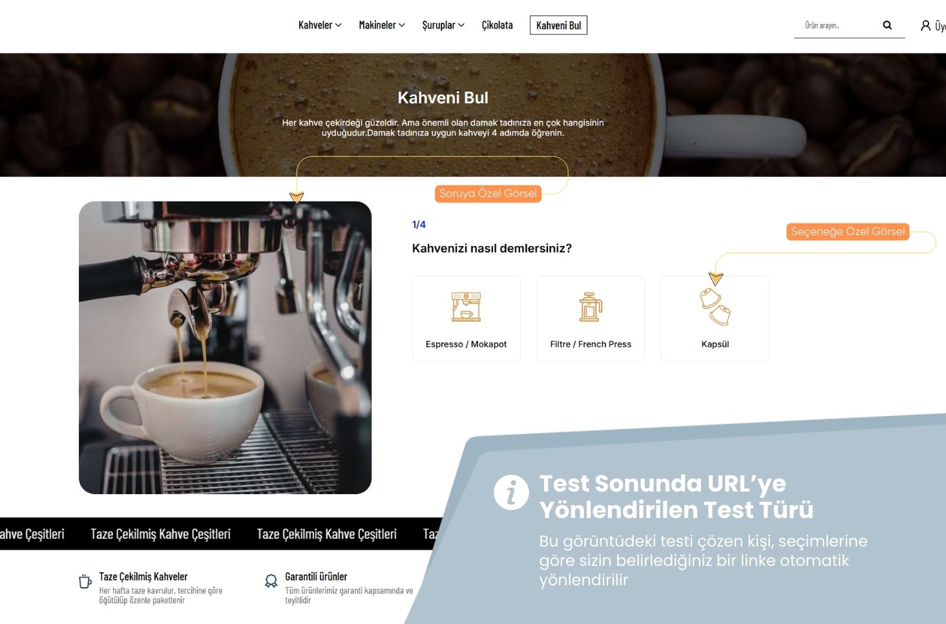Screen dimensions: 946x624
Task: Focus the Ürün arayın search field
Action: coord(837,25)
